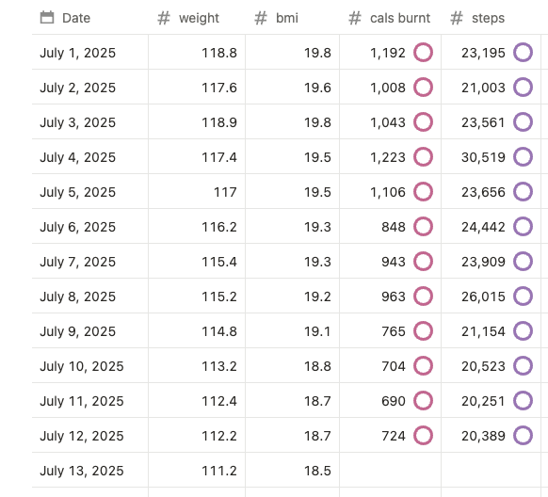
Task: Open the Date column header menu
Action: point(90,18)
